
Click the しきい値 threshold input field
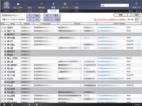coord(138,20)
